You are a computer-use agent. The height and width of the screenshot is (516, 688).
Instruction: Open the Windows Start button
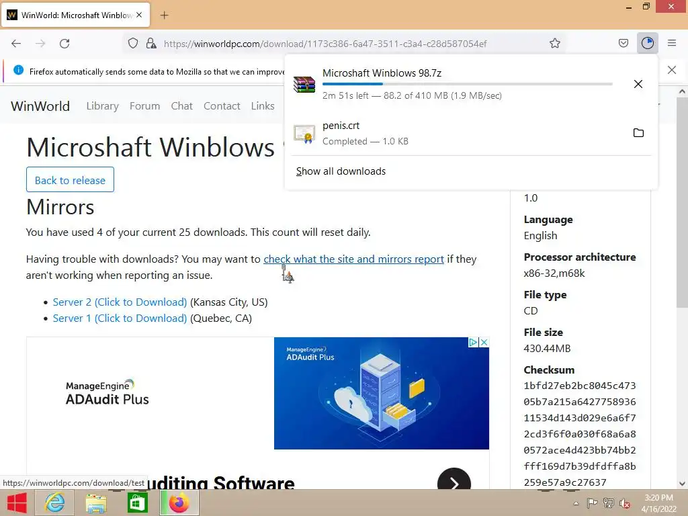point(17,503)
